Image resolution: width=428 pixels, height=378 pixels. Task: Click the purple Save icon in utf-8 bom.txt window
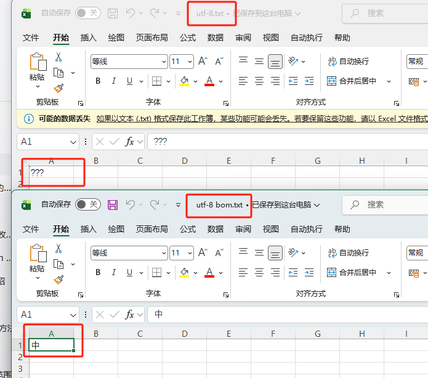113,204
